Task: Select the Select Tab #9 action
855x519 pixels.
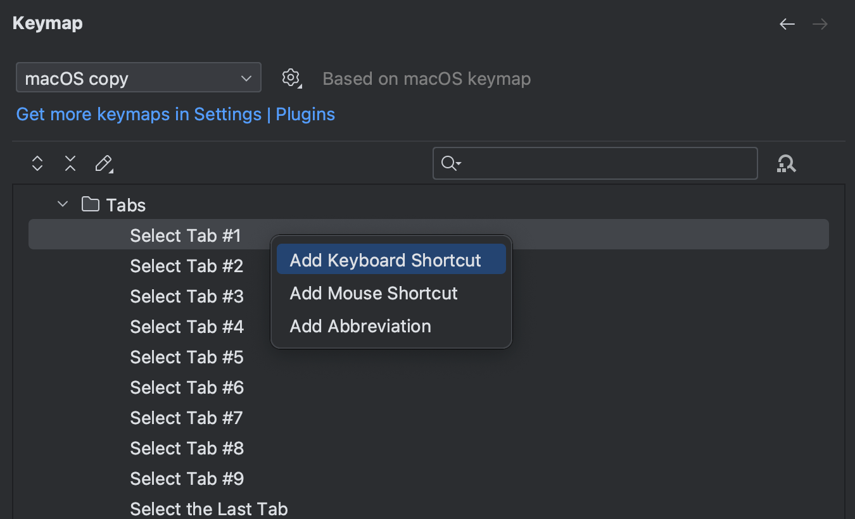Action: click(x=186, y=478)
